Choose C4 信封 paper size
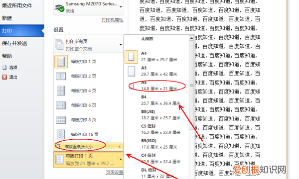 156,159
